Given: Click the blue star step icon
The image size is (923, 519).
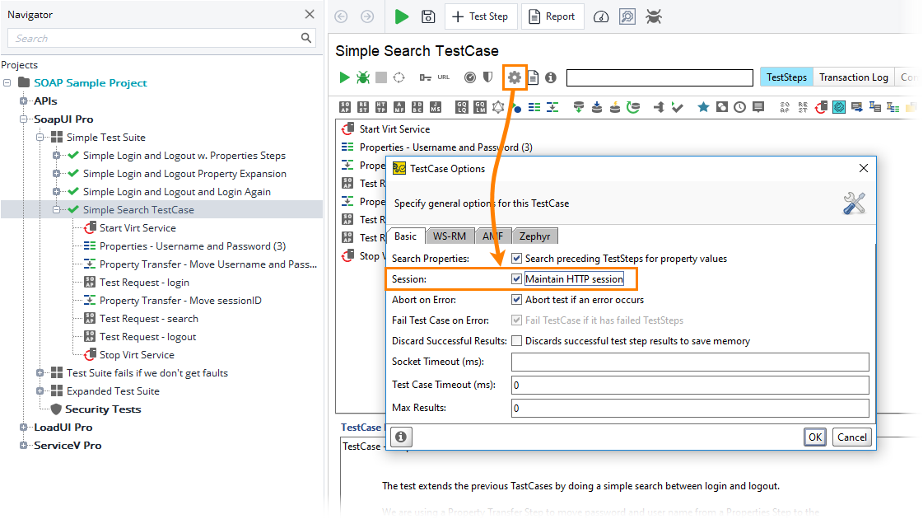Looking at the screenshot, I should [703, 107].
